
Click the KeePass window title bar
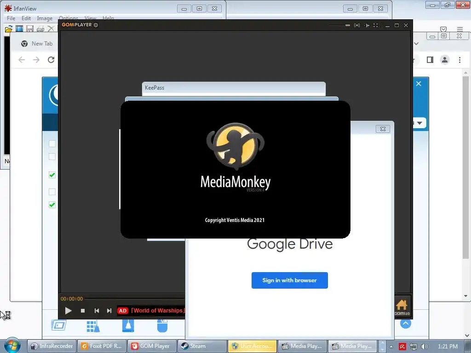(234, 88)
